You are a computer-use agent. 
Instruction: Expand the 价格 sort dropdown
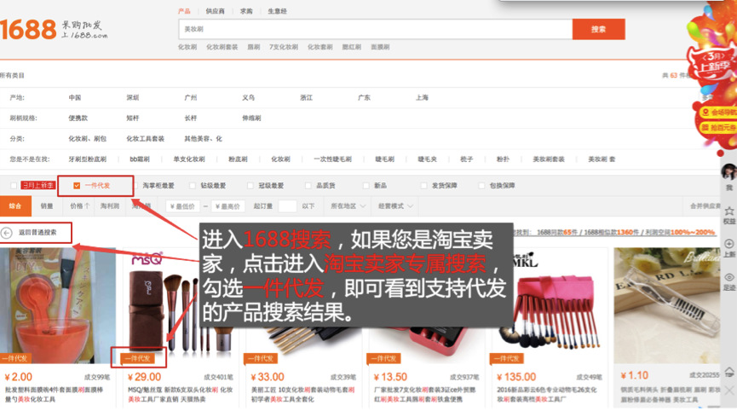click(79, 205)
